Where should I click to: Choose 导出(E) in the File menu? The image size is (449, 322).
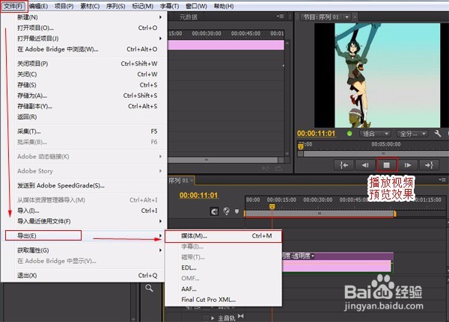click(x=84, y=235)
